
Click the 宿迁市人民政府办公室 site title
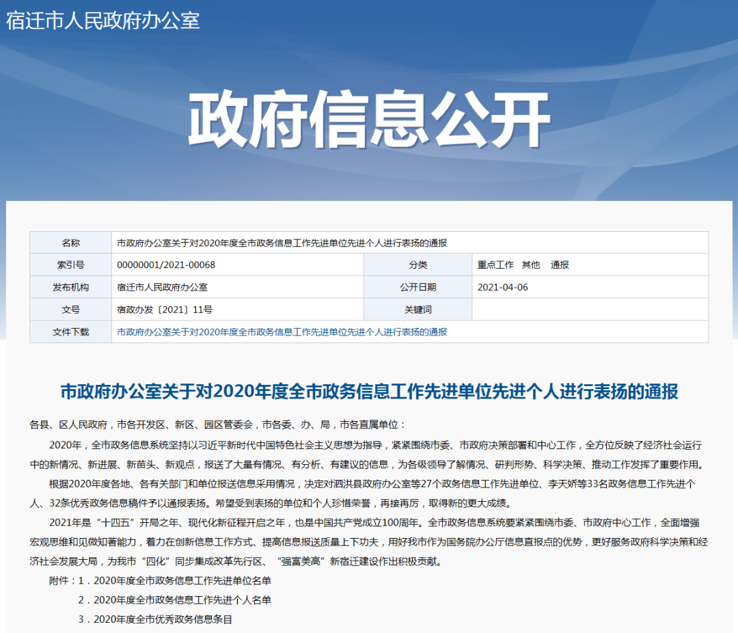[102, 21]
